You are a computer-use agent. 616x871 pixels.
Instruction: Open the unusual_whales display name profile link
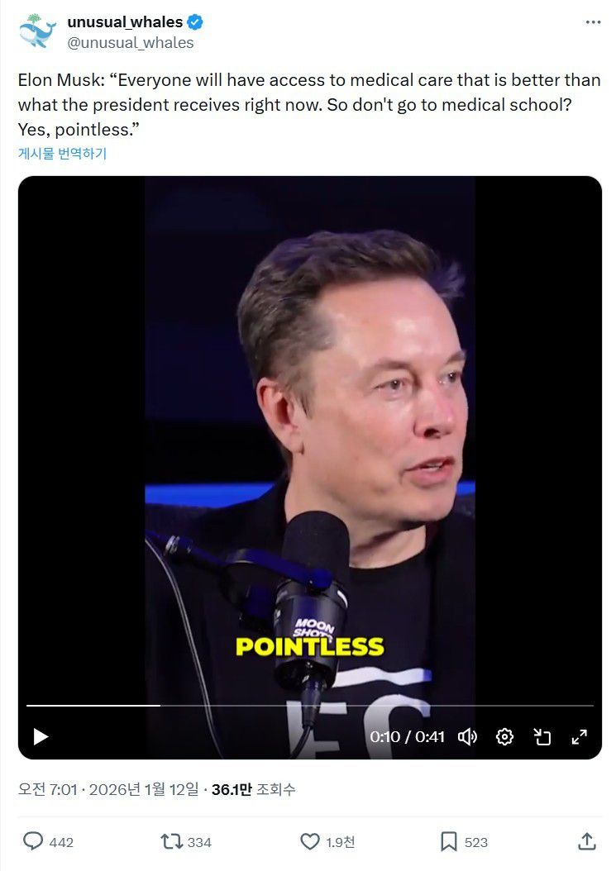pyautogui.click(x=125, y=22)
